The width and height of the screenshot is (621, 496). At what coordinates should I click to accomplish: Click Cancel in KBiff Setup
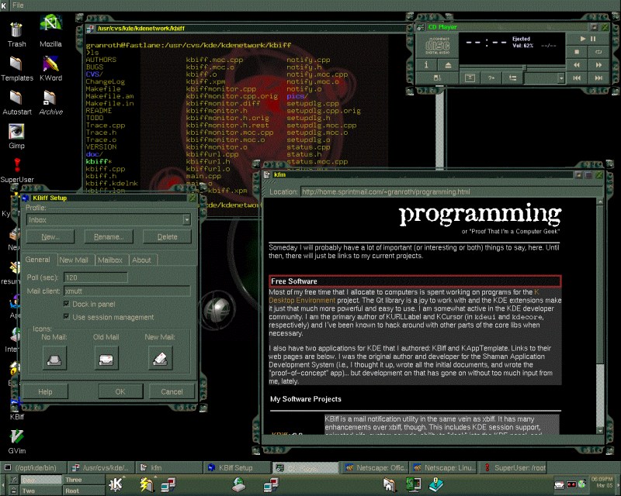coord(172,391)
